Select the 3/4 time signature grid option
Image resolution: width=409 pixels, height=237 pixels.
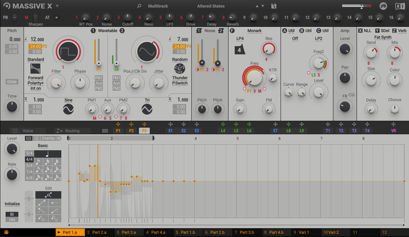29,153
